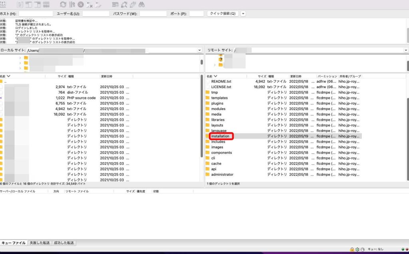The image size is (409, 254).
Task: Toggle the directory comparison icon
Action: (x=124, y=5)
